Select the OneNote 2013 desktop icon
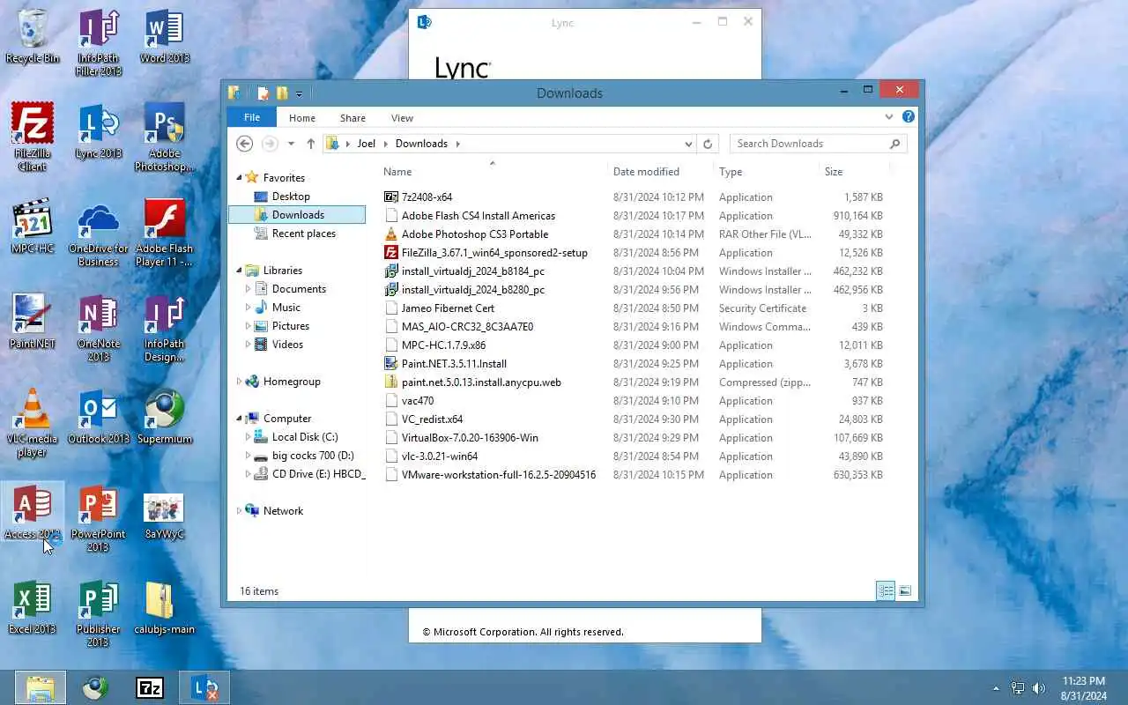 point(98,328)
